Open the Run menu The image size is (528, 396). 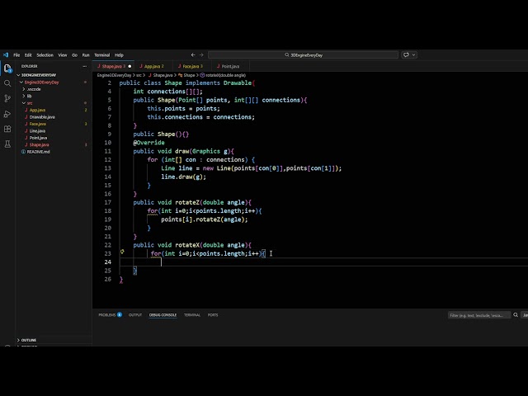pyautogui.click(x=86, y=55)
